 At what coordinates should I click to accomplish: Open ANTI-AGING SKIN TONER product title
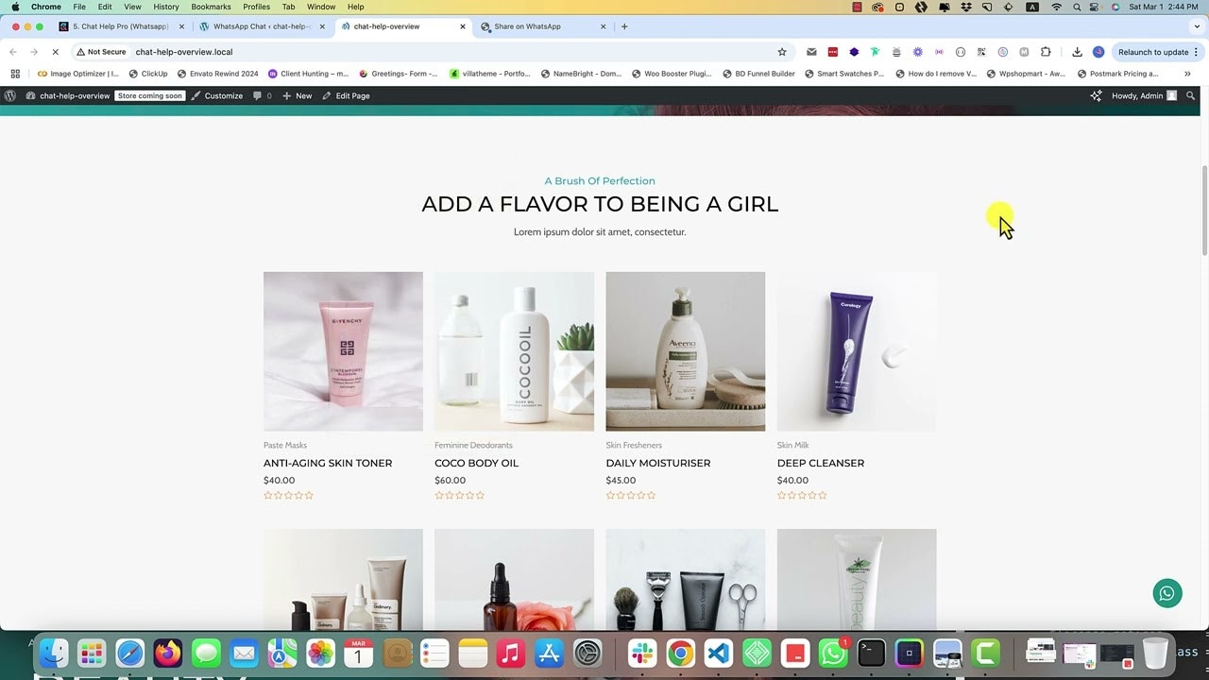[328, 463]
